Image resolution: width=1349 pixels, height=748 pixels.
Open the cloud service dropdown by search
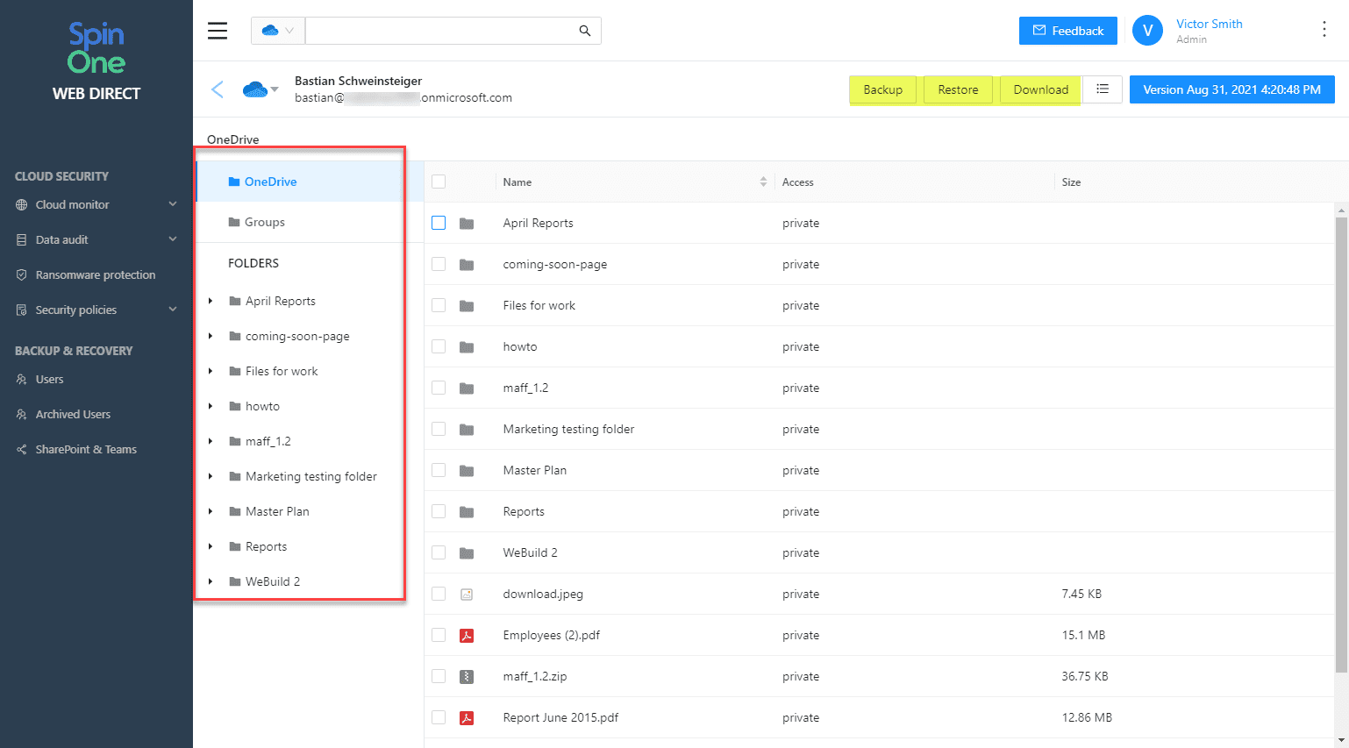tap(278, 31)
